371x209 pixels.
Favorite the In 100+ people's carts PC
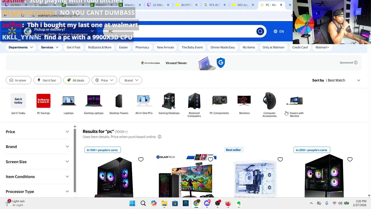141,159
